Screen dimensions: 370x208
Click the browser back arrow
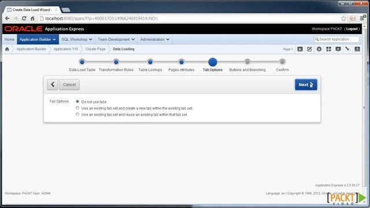[x=7, y=18]
